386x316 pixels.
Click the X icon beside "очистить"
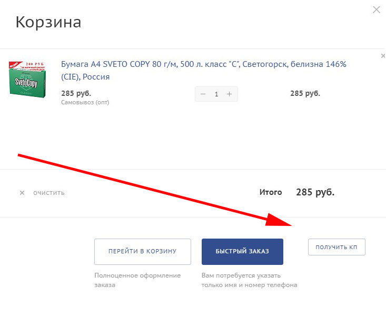click(22, 193)
